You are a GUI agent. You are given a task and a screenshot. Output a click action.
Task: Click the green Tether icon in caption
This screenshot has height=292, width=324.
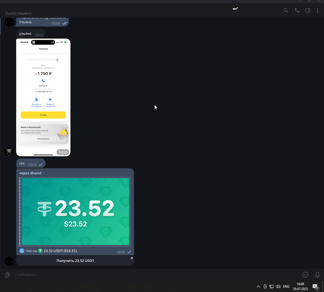click(x=40, y=251)
